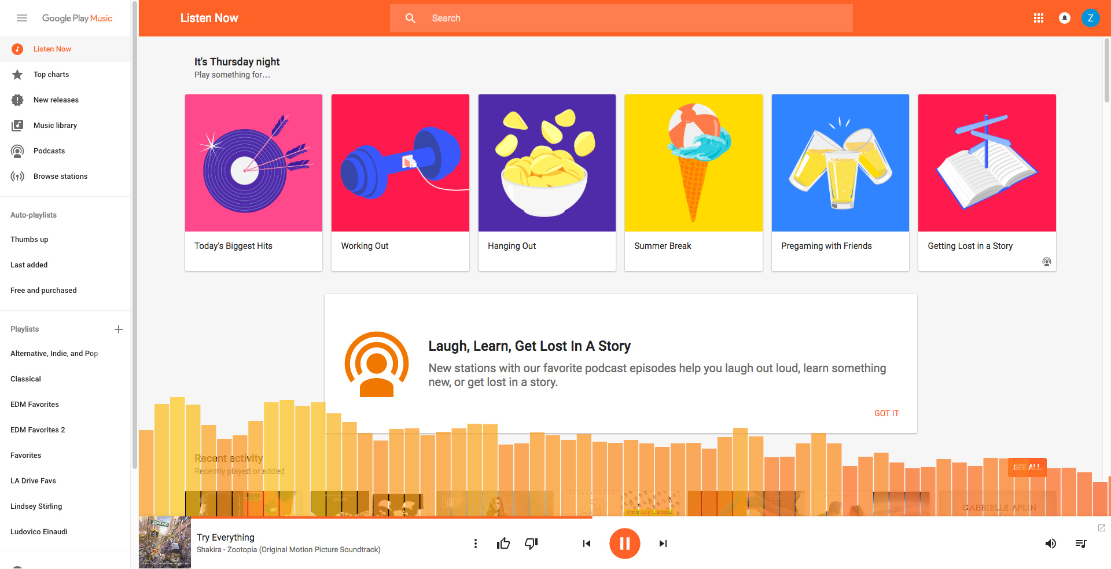Click the Google Play Music logo
Screen dimensions: 1111x569
(x=77, y=19)
